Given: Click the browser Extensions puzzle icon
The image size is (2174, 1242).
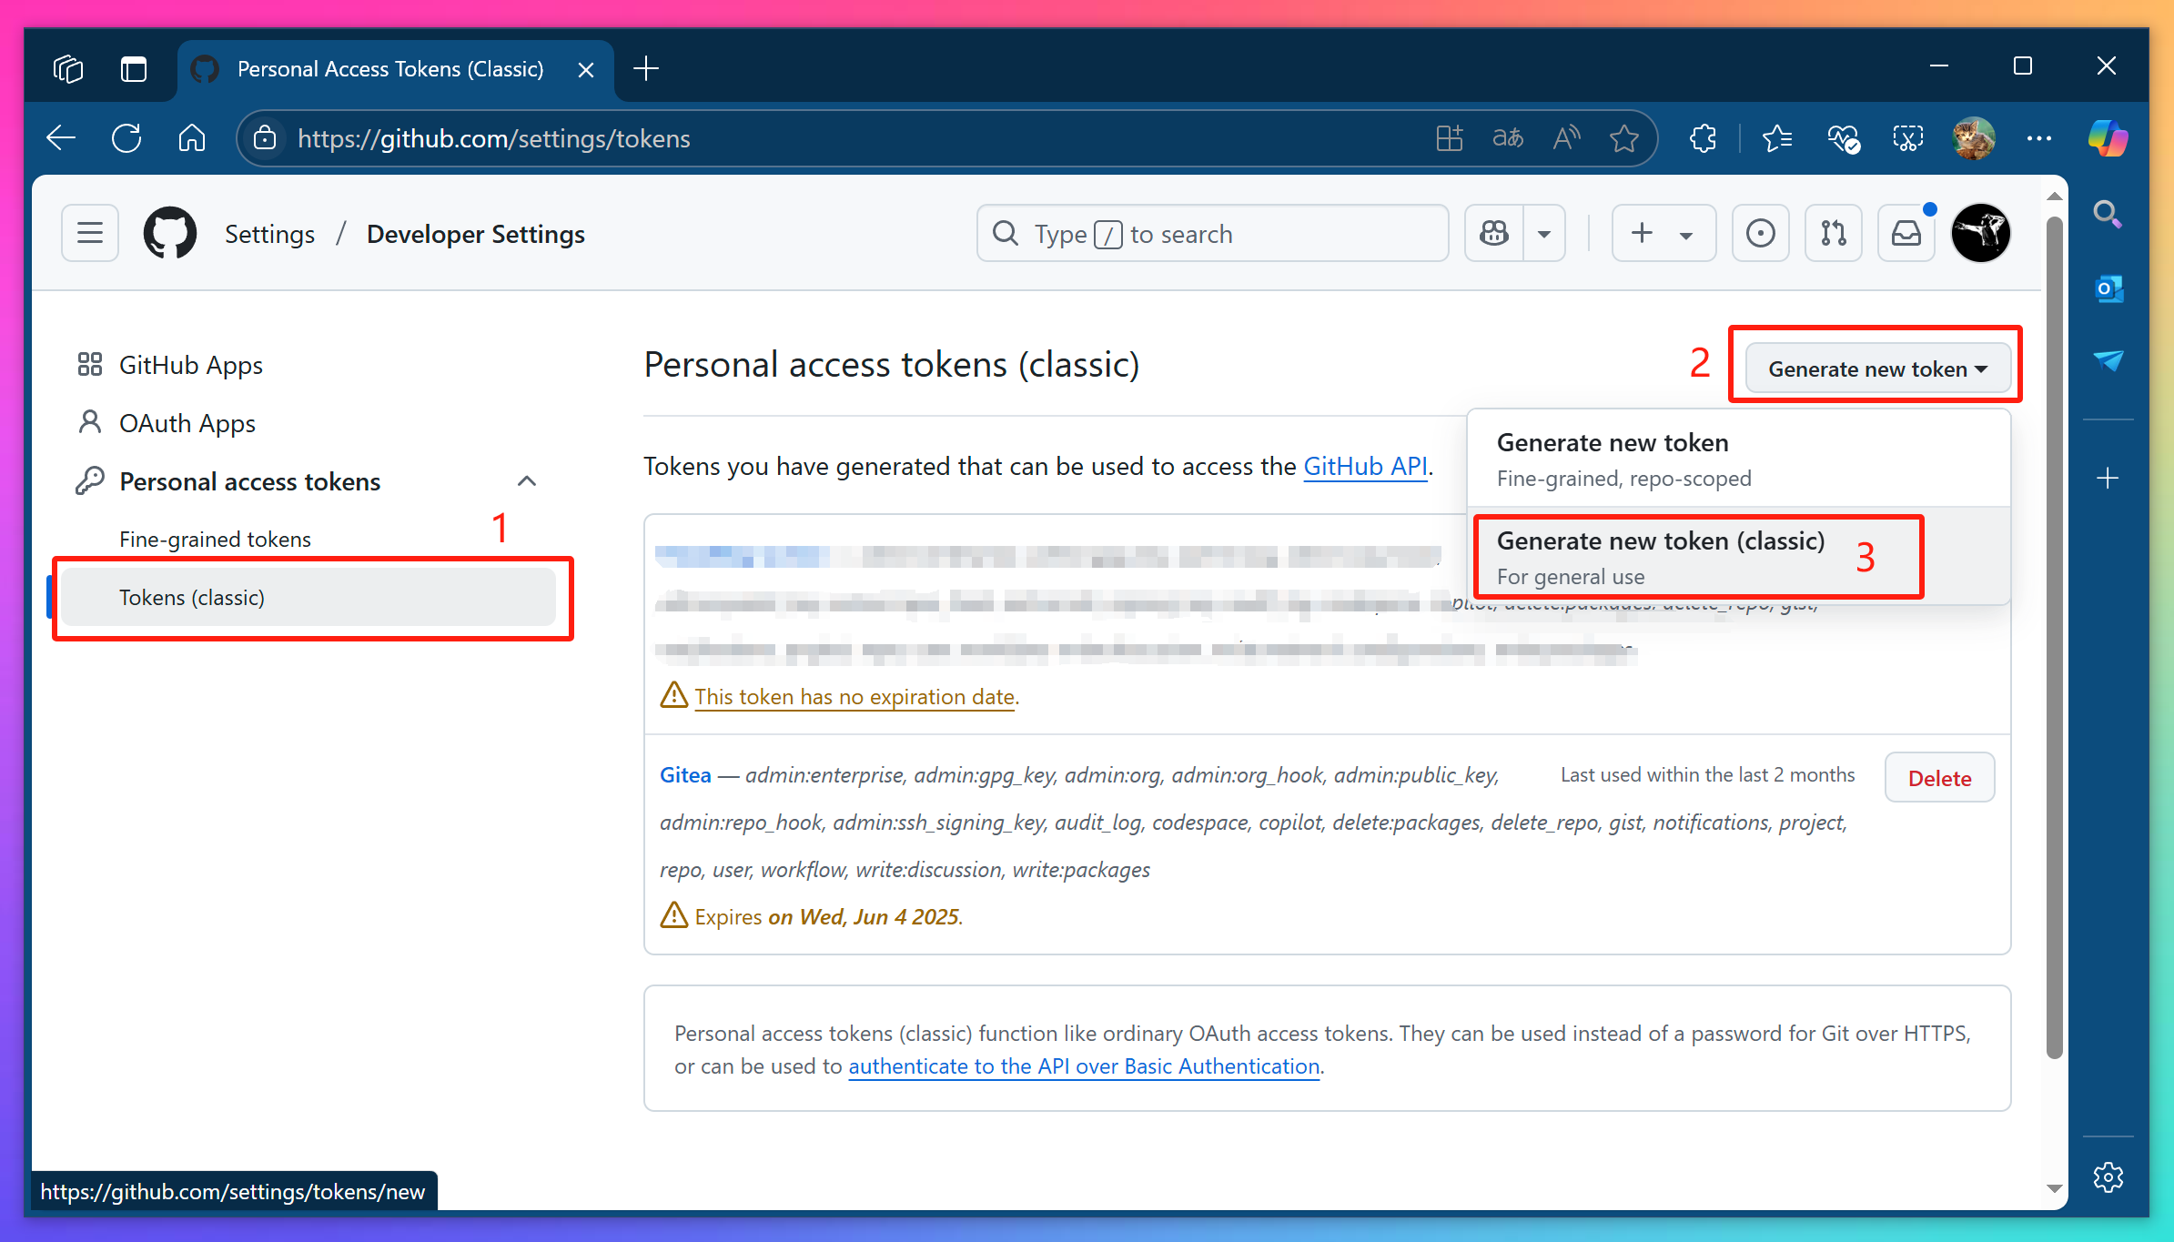Looking at the screenshot, I should pyautogui.click(x=1703, y=138).
